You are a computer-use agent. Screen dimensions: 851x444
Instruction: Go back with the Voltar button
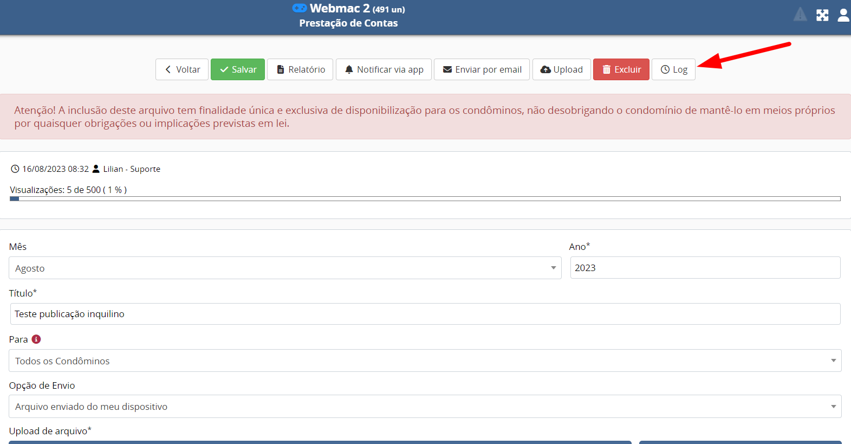[182, 69]
